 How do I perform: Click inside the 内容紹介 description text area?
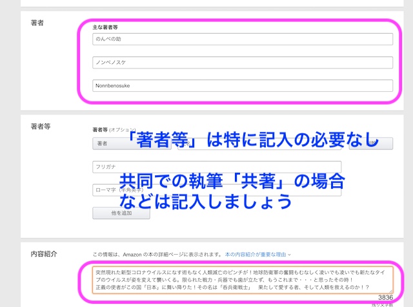point(243,280)
